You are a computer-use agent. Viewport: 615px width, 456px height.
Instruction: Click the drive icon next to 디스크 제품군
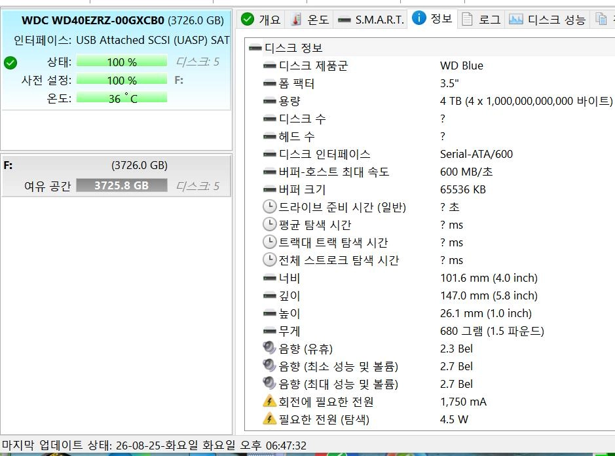[x=269, y=66]
